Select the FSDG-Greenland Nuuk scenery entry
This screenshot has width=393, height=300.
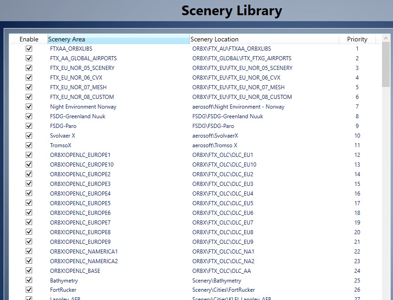78,116
